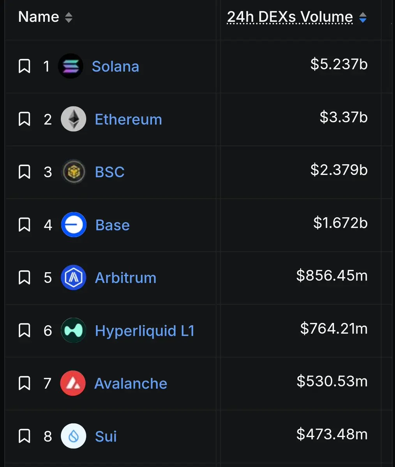Viewport: 395px width, 467px height.
Task: Select the 24h DEXs Volume header
Action: 290,17
